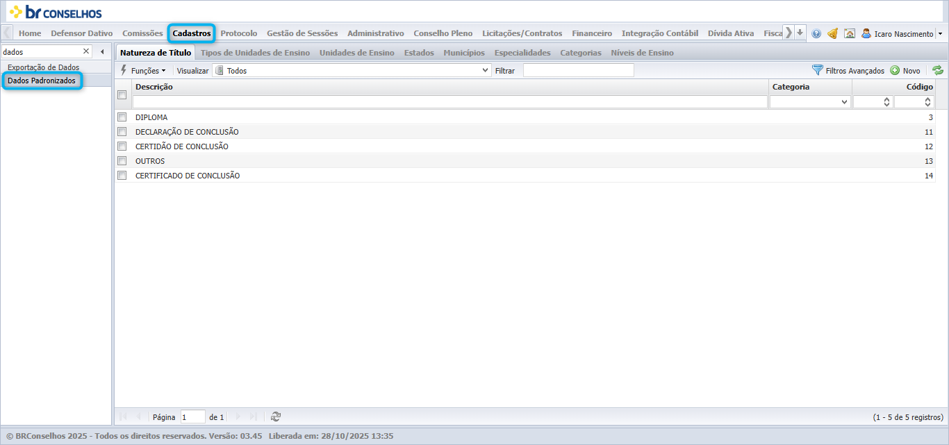This screenshot has height=445, width=949.
Task: Open the home page window icon
Action: [x=849, y=33]
